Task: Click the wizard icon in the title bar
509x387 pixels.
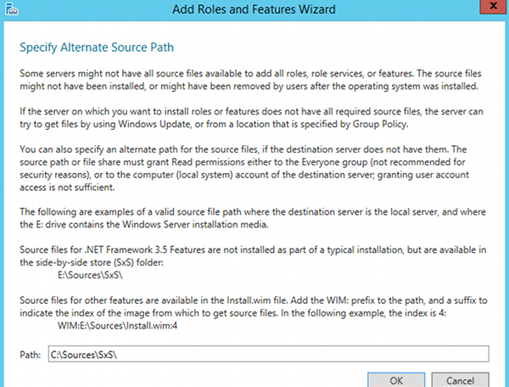Action: pos(12,8)
